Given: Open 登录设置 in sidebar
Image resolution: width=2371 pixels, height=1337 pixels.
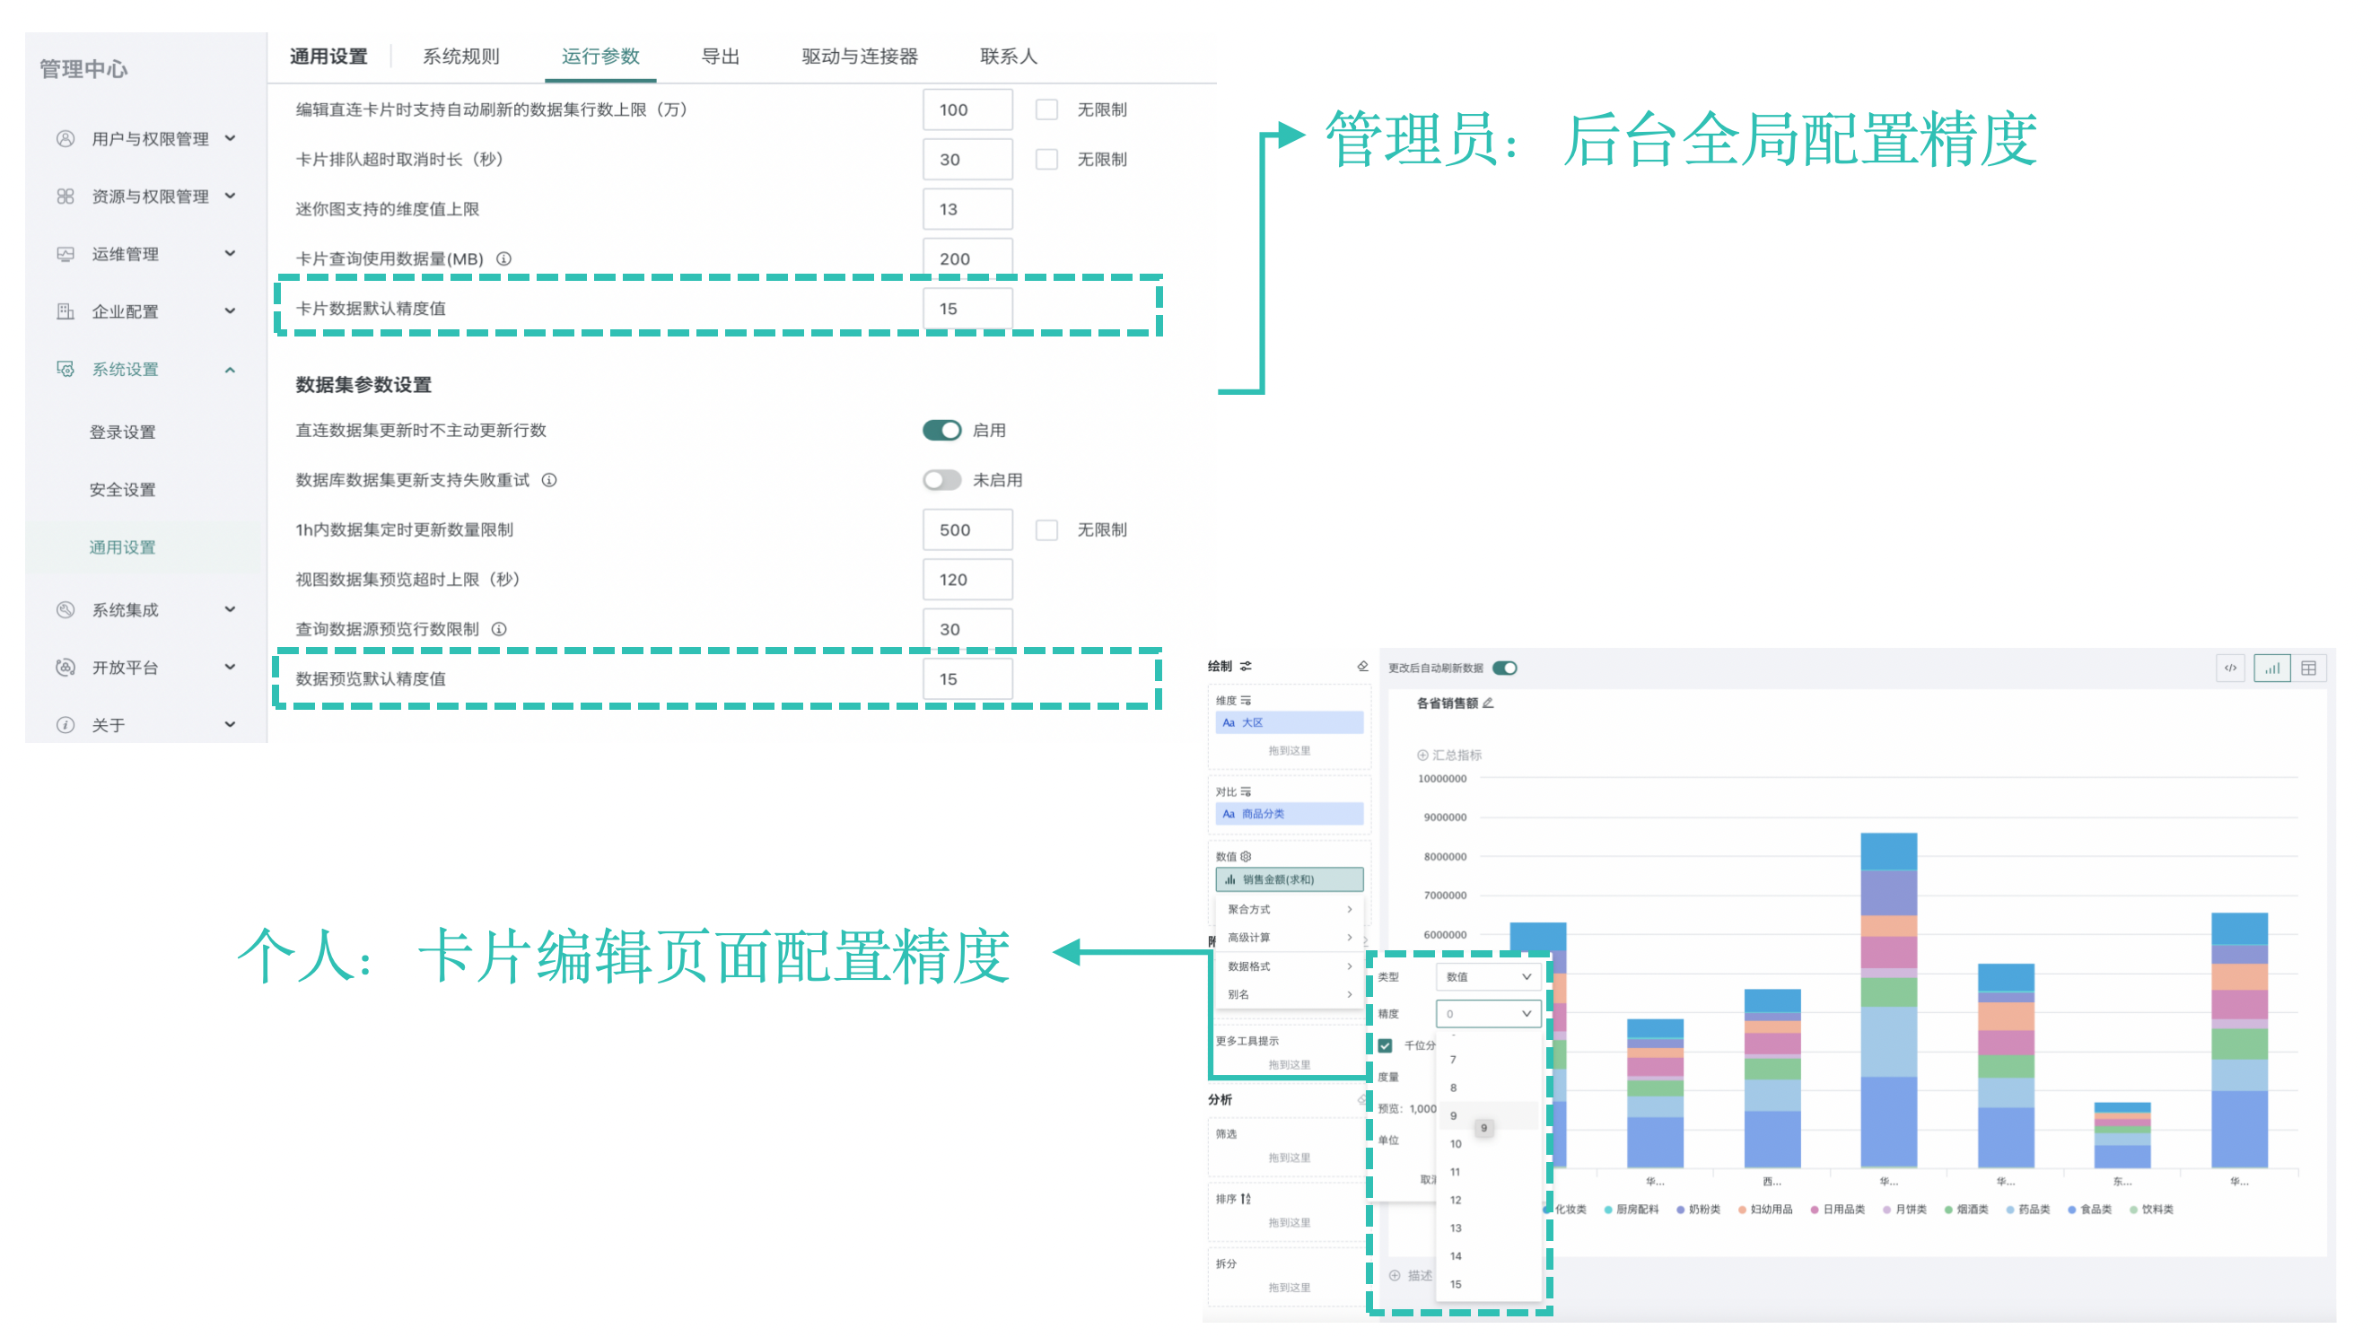Looking at the screenshot, I should 122,432.
